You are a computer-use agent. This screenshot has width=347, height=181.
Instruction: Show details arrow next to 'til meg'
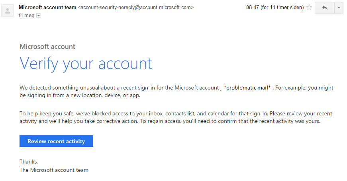[x=39, y=16]
